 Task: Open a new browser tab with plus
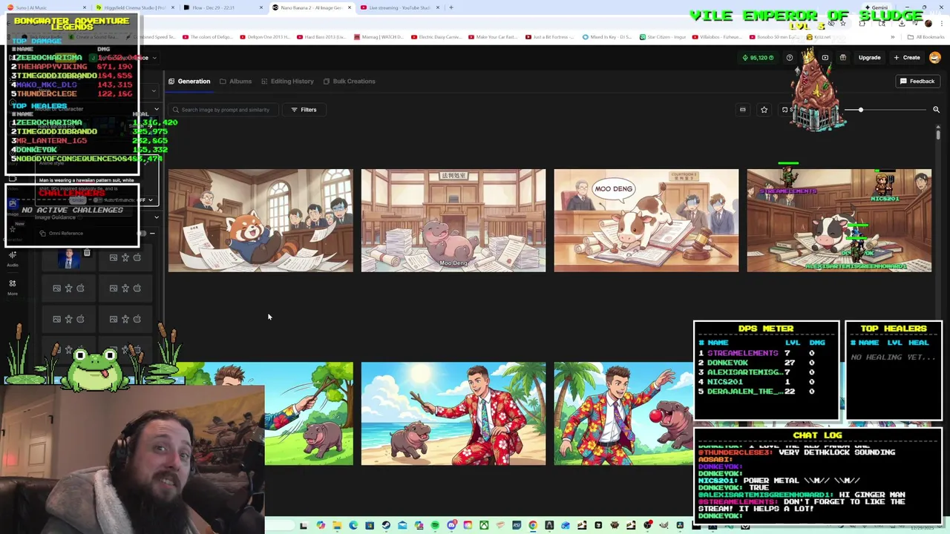451,7
